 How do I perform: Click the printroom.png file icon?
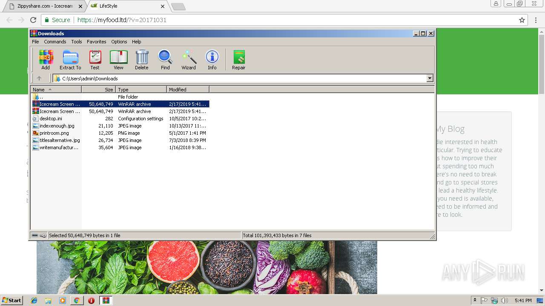point(36,133)
